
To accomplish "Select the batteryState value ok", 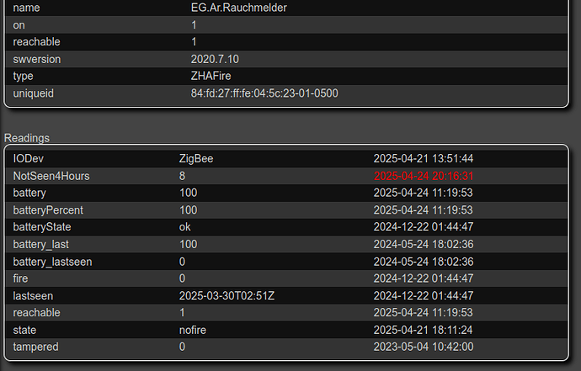I will click(x=185, y=227).
